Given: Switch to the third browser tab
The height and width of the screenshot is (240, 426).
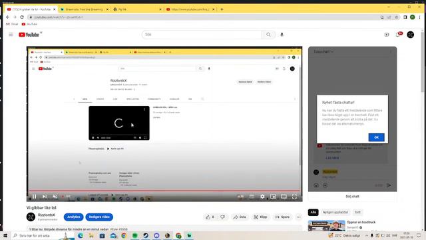Looking at the screenshot, I should coord(136,9).
